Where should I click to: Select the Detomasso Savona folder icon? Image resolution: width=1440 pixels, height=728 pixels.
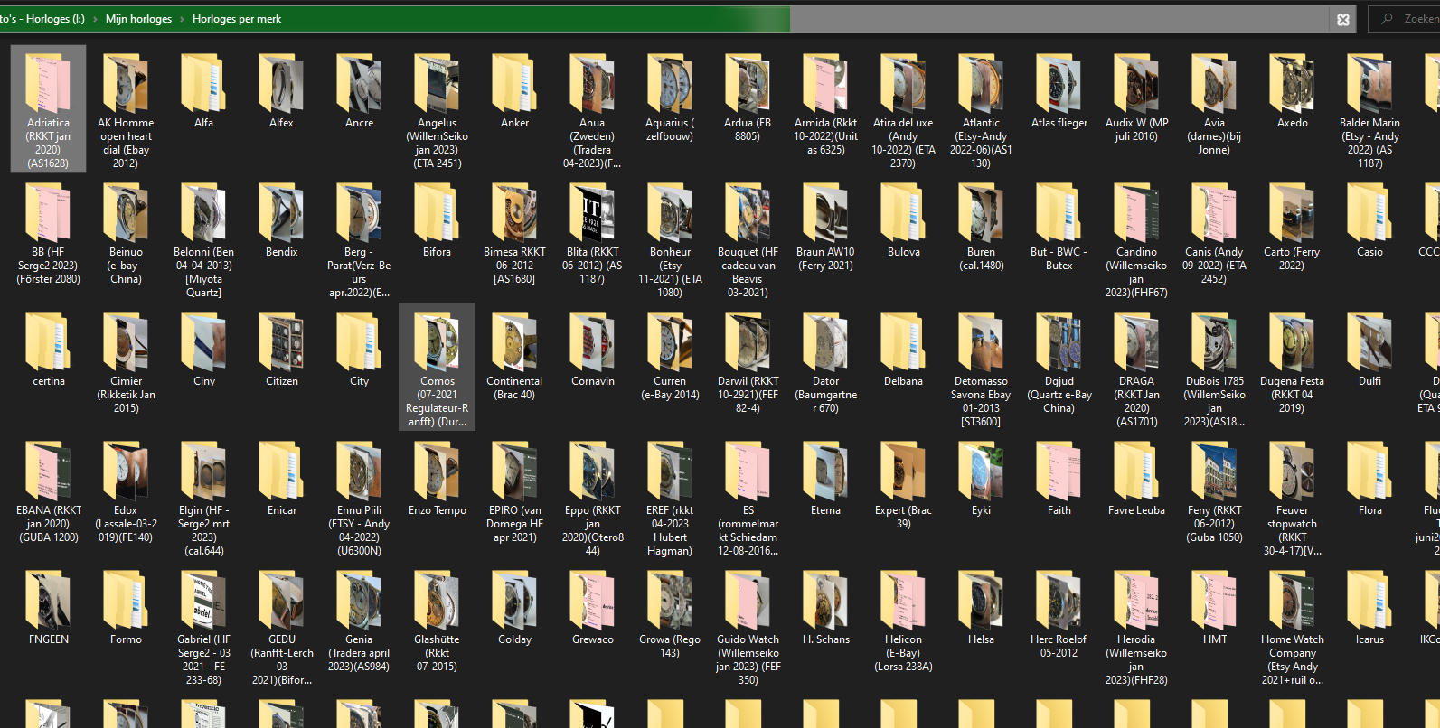981,341
